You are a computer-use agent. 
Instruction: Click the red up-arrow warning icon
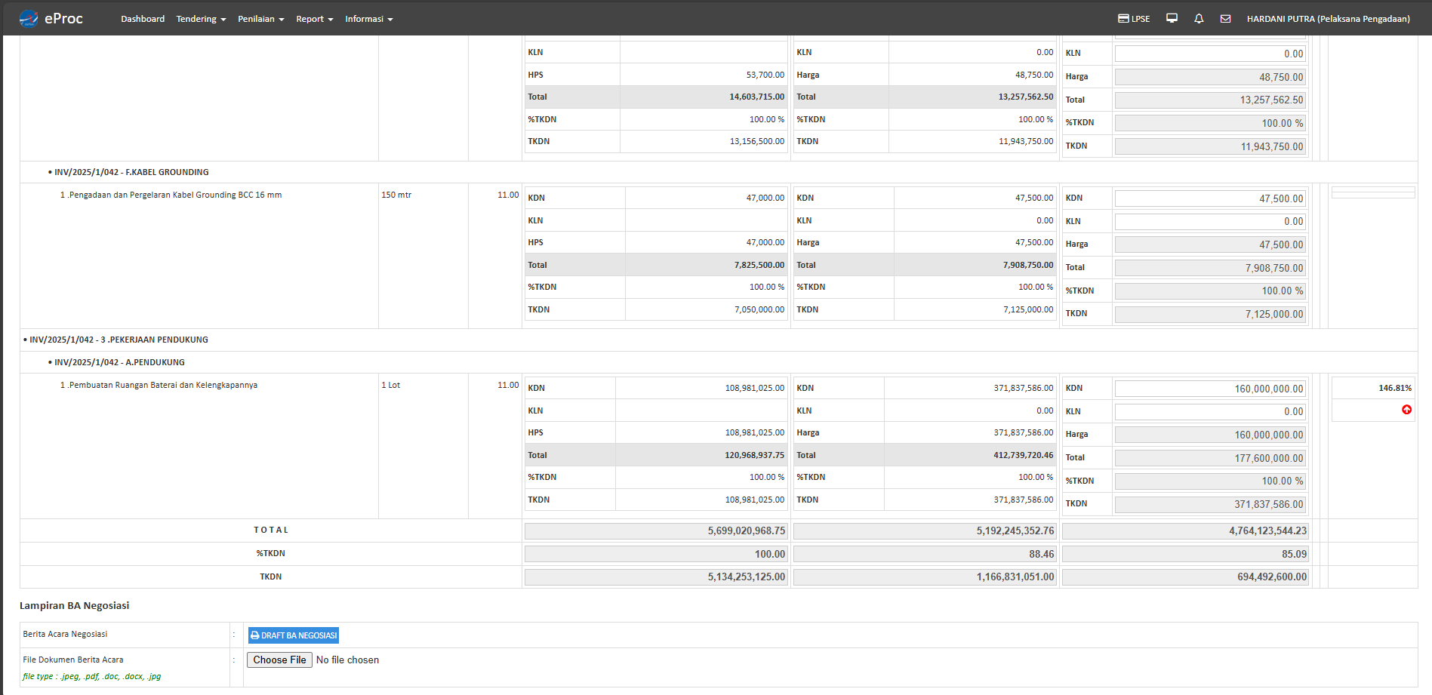[1406, 410]
